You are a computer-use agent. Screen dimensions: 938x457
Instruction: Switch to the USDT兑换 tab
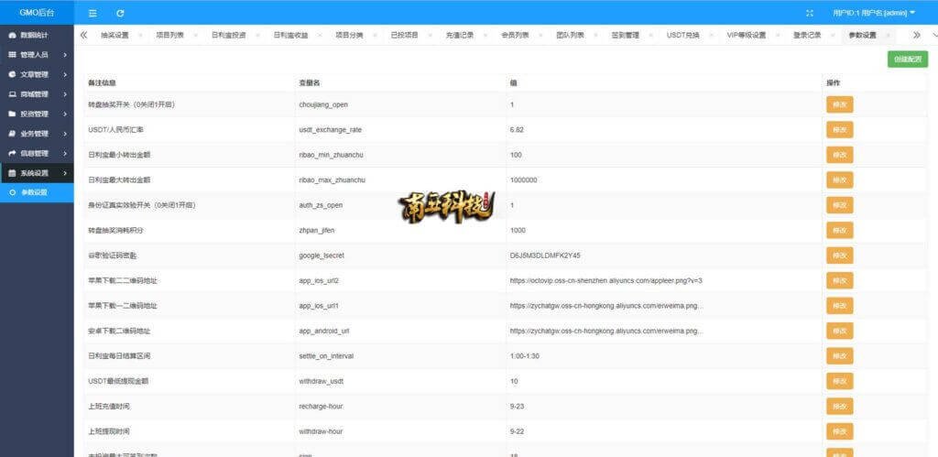point(682,35)
